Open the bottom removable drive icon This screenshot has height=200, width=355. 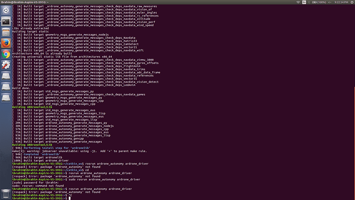point(6,98)
